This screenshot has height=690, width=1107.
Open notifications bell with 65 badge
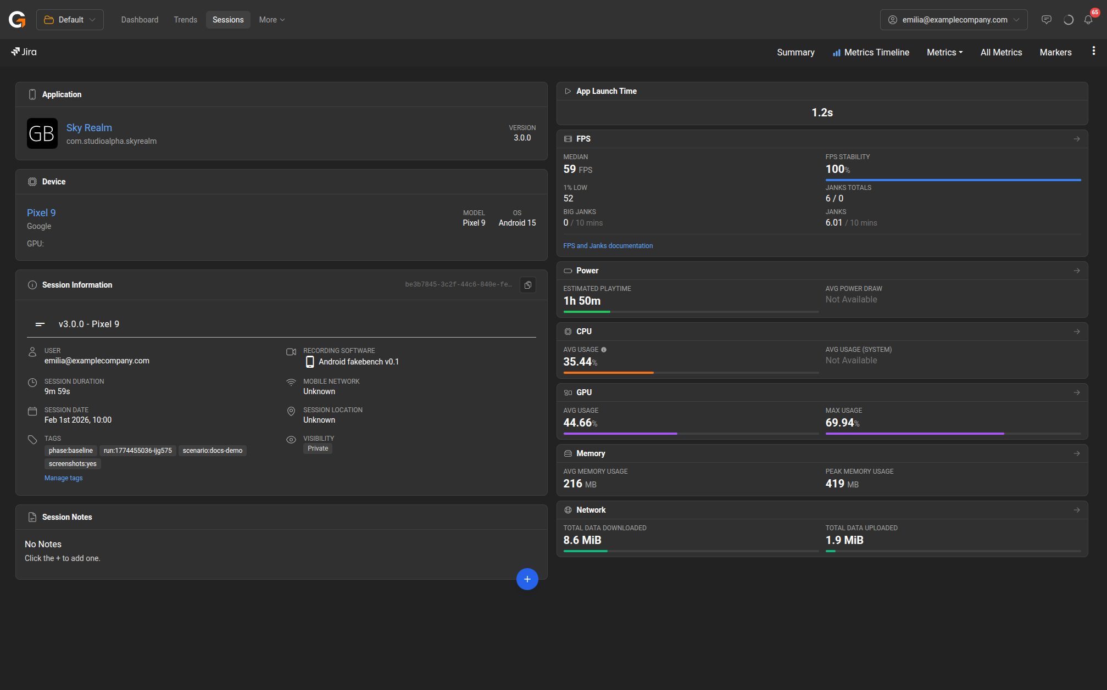pyautogui.click(x=1088, y=20)
